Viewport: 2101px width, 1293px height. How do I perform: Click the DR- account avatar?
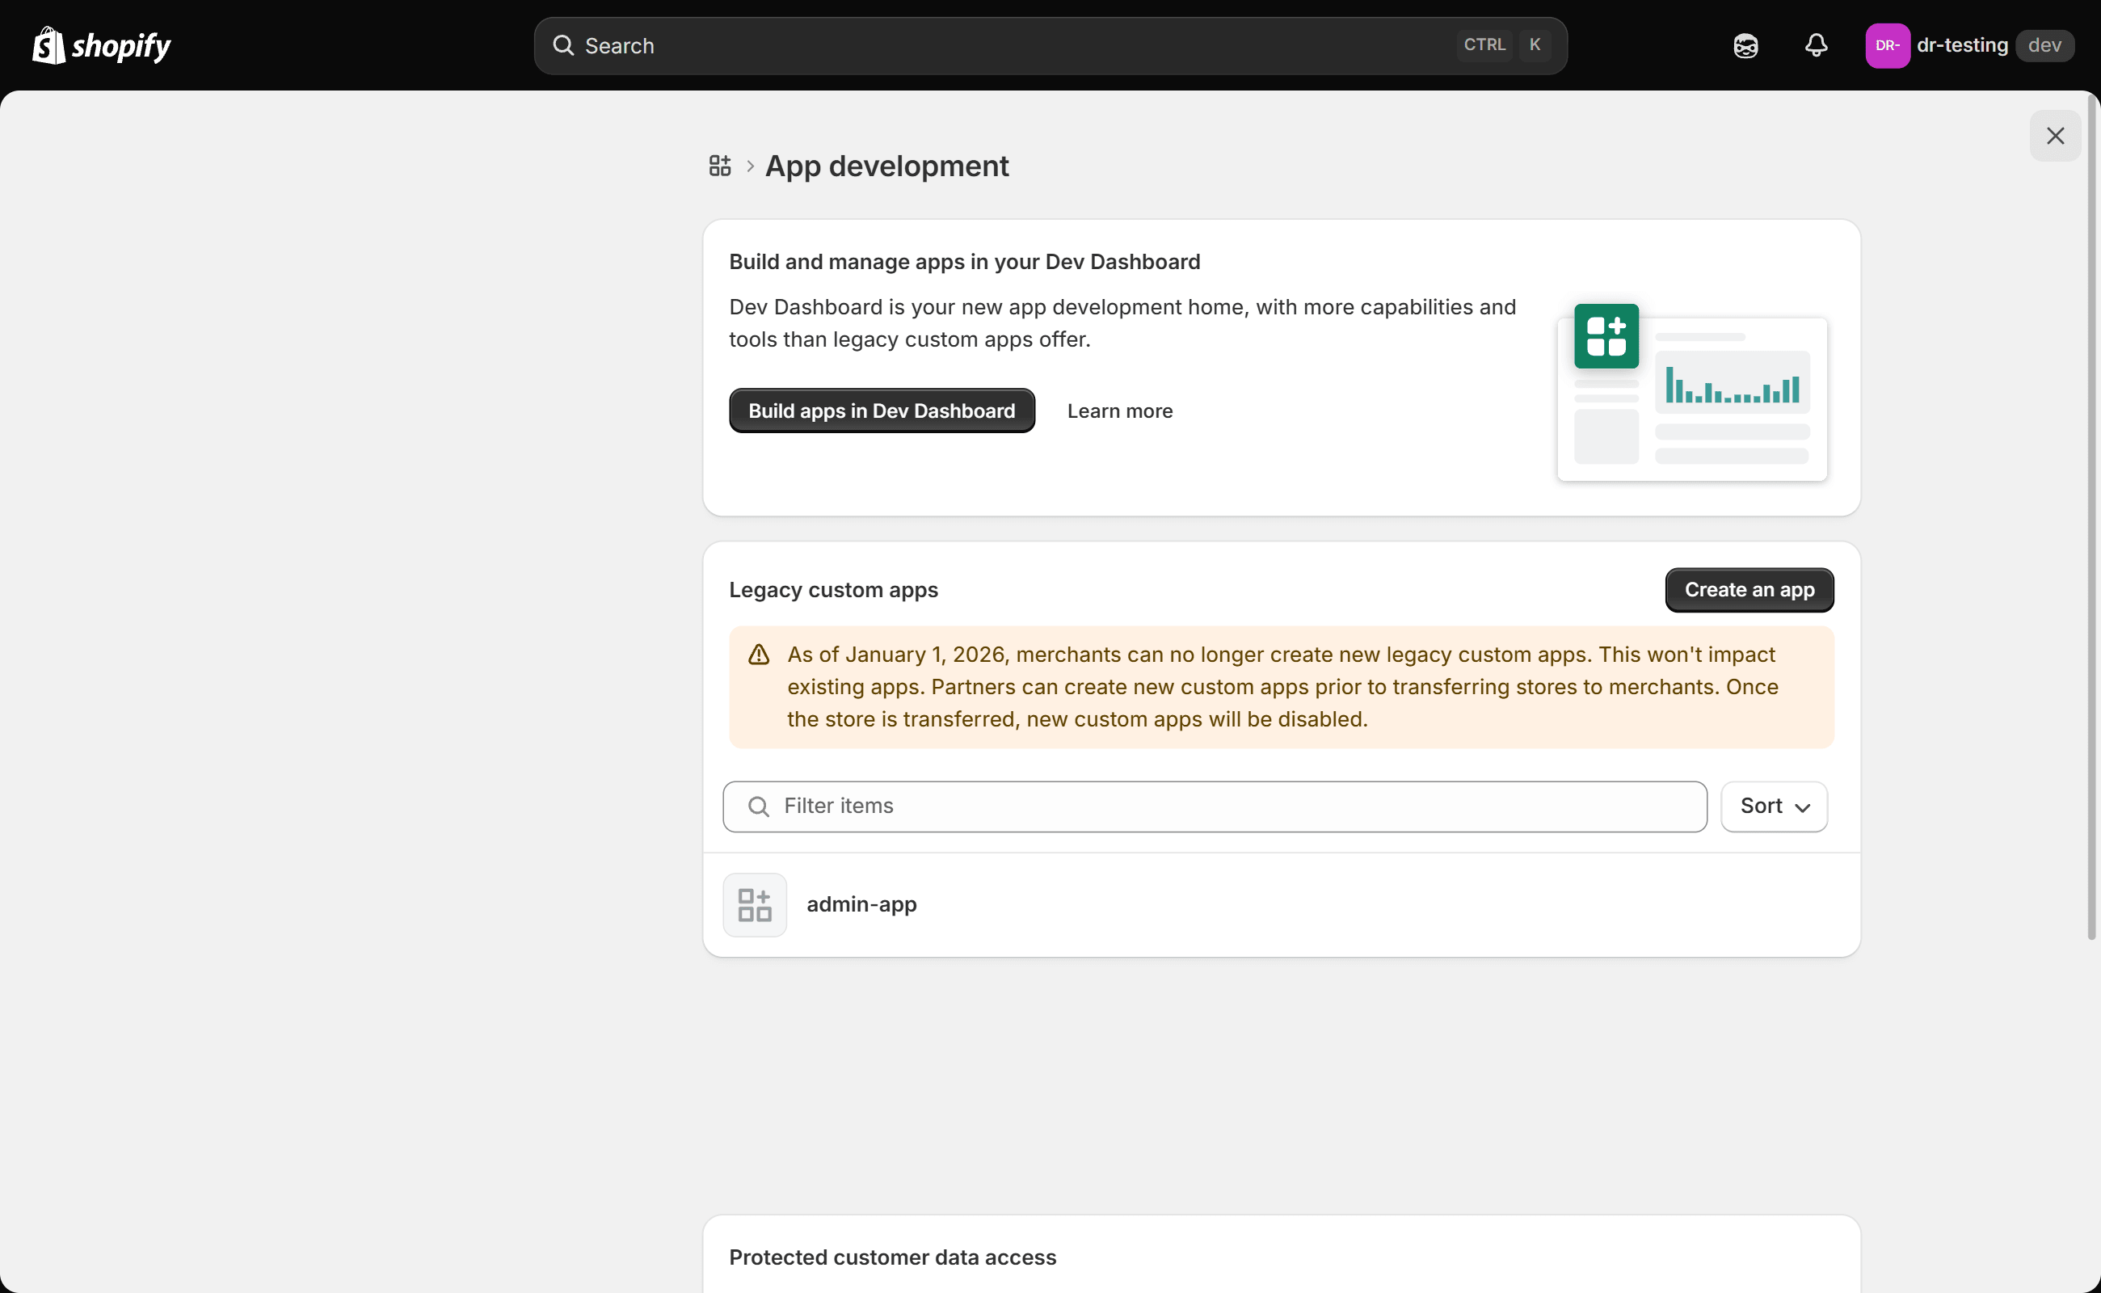tap(1887, 45)
